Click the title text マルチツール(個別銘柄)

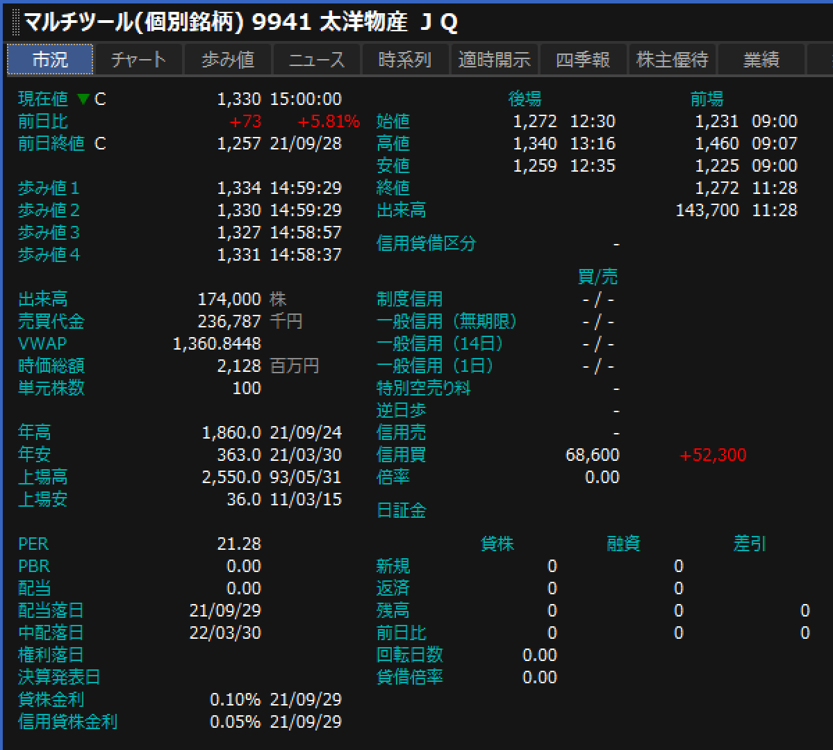(x=134, y=22)
